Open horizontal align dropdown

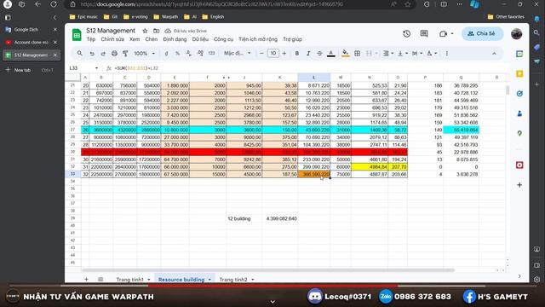(x=388, y=54)
